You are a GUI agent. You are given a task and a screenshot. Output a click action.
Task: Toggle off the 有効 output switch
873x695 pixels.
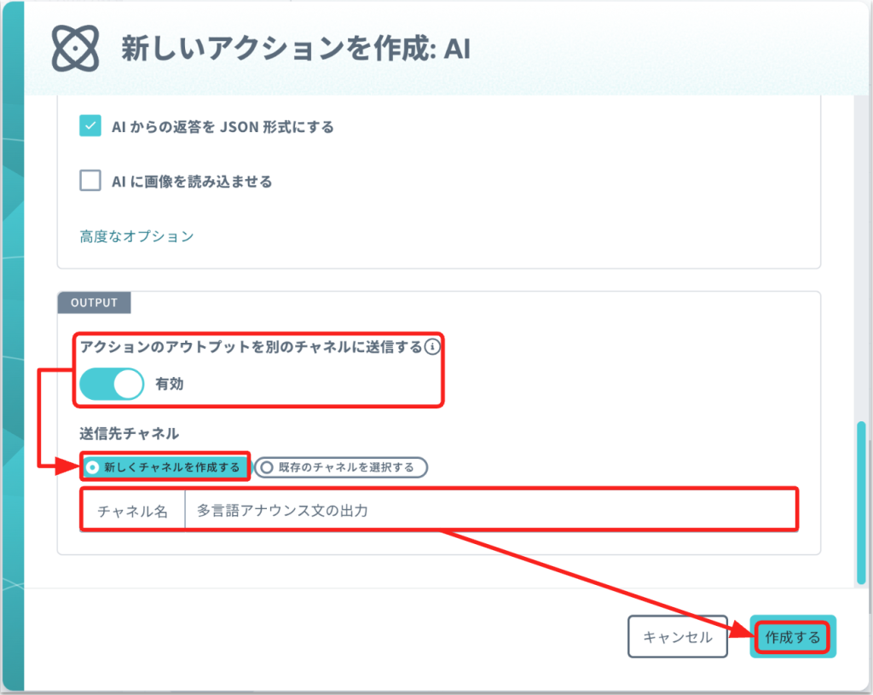pyautogui.click(x=112, y=385)
